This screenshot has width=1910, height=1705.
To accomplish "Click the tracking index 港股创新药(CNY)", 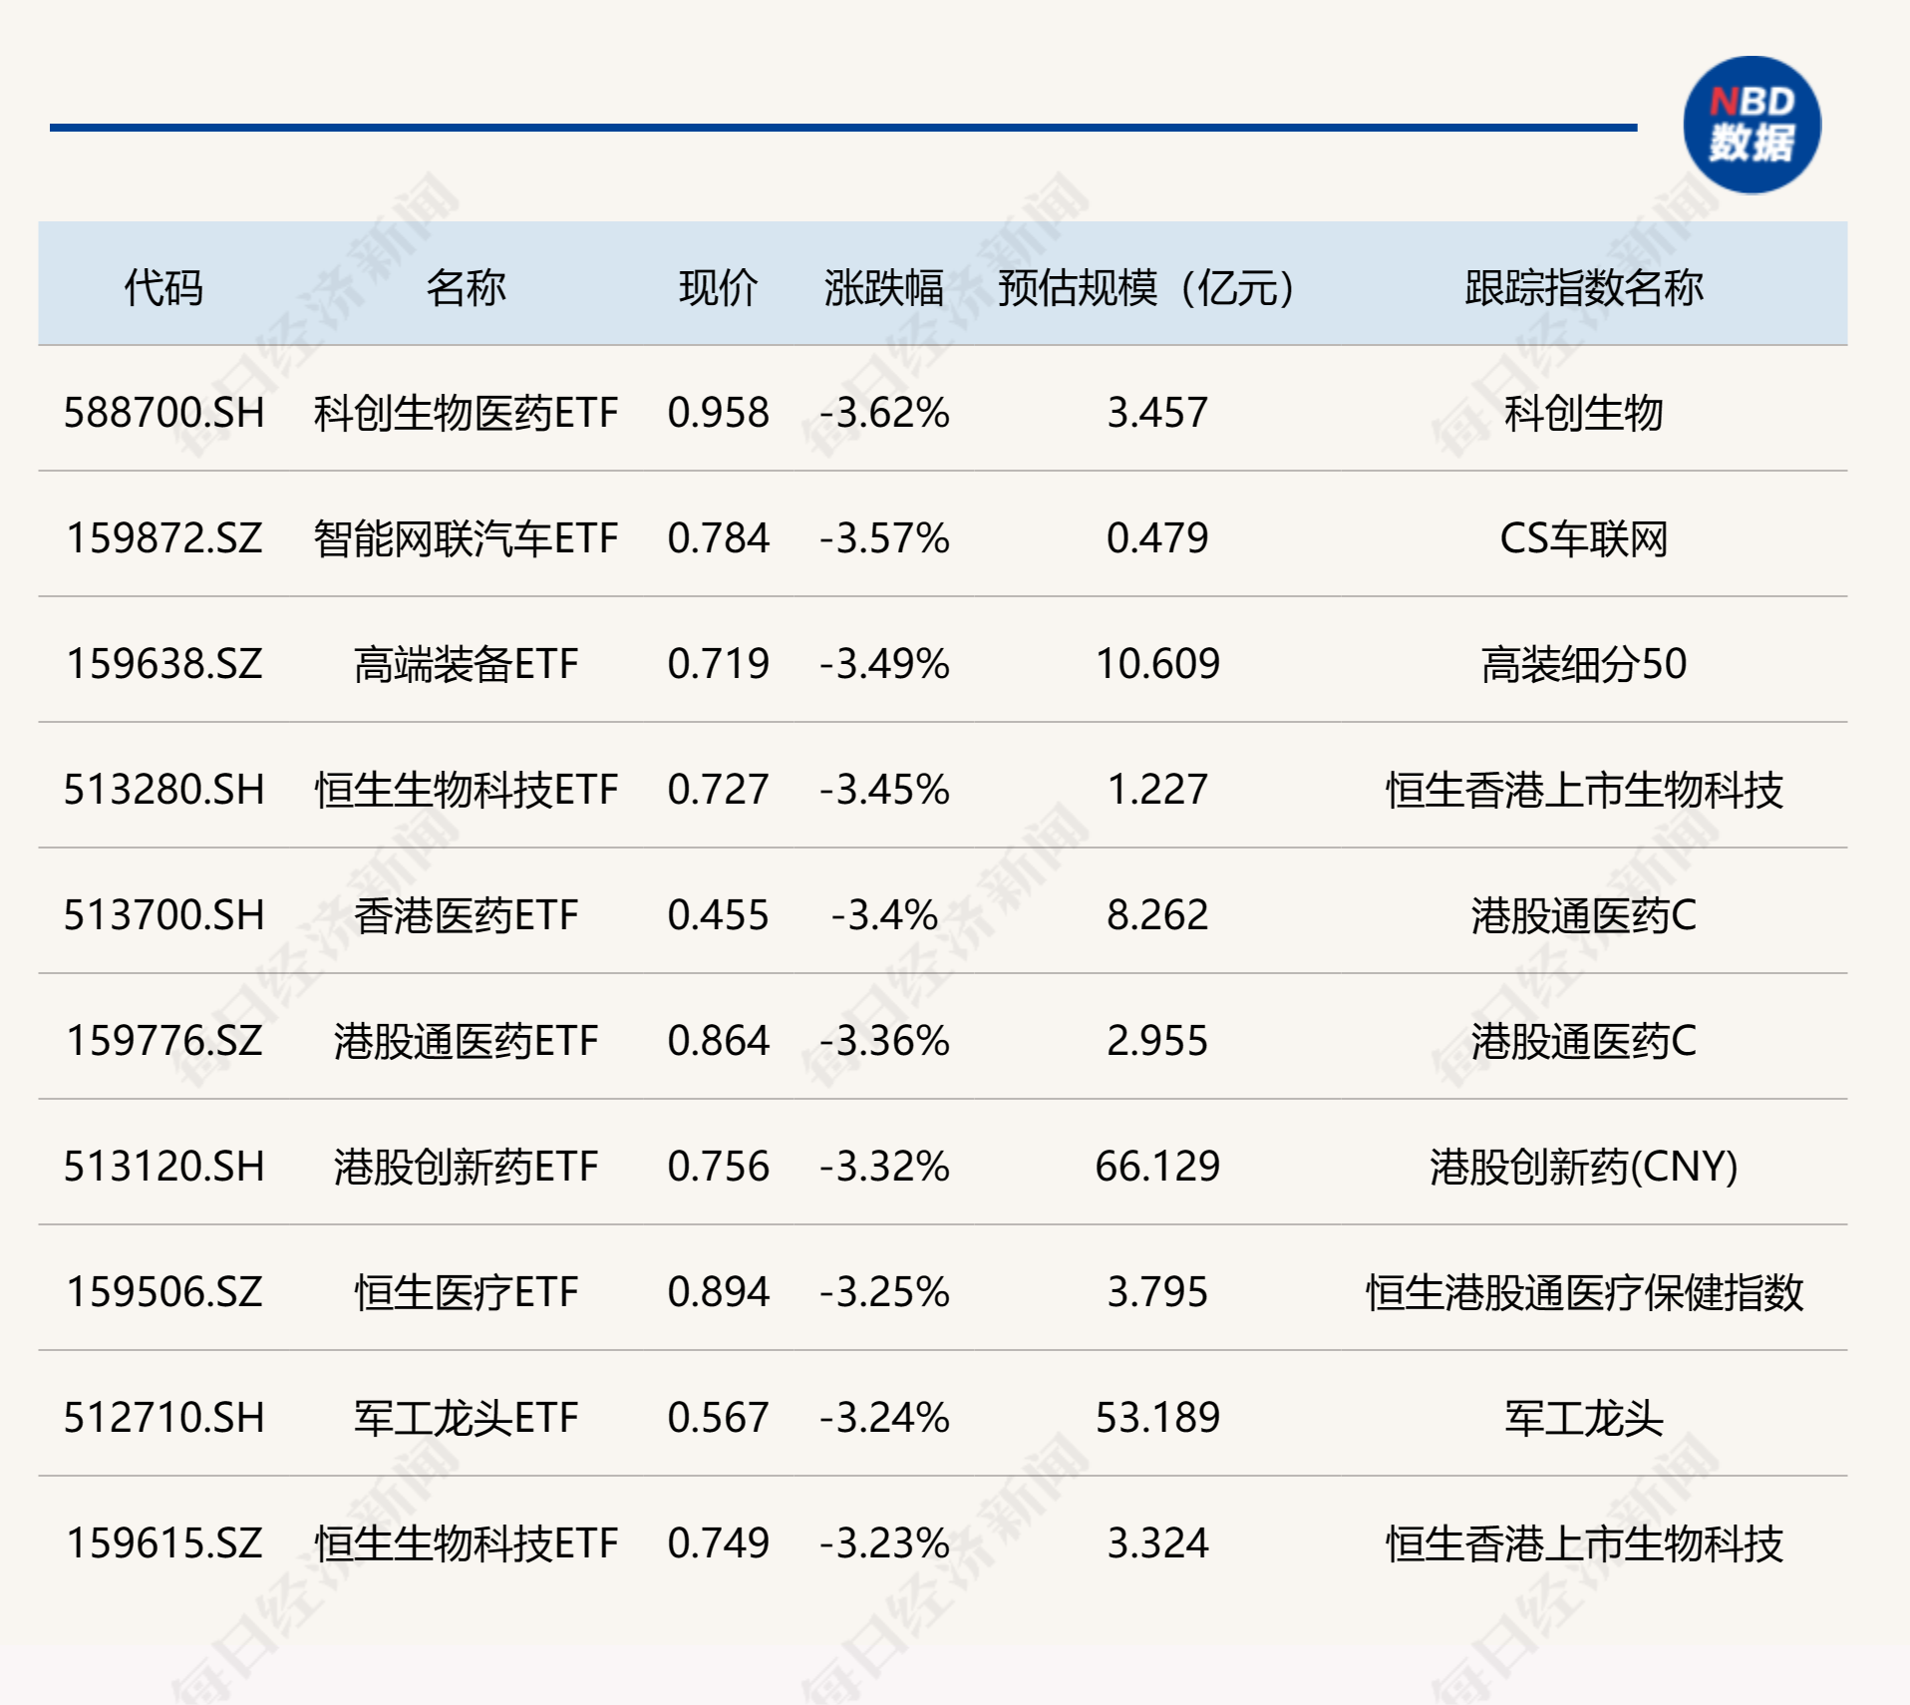I will pyautogui.click(x=1583, y=1167).
